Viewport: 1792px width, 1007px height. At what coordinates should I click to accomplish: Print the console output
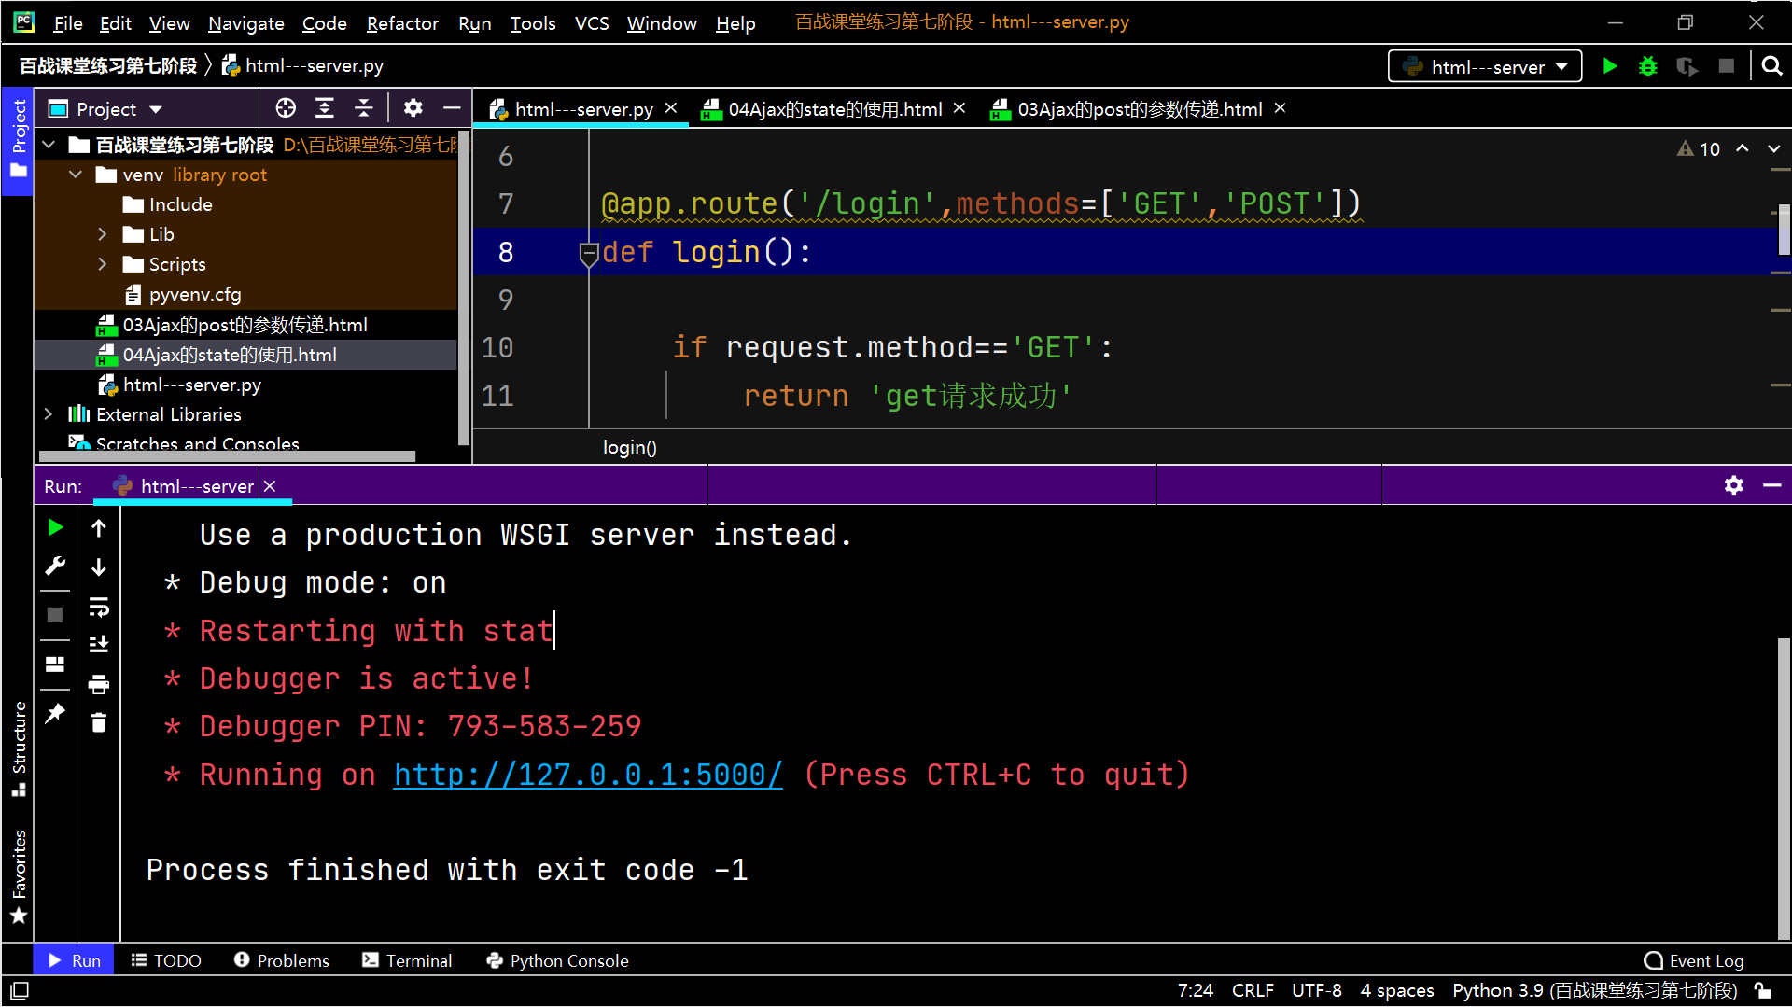click(99, 684)
